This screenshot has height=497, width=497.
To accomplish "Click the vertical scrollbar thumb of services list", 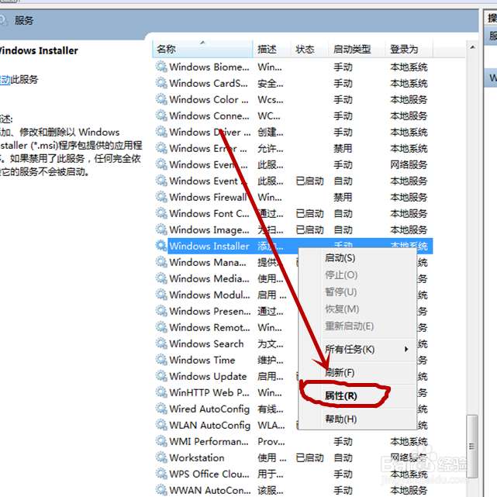I will pos(472,447).
